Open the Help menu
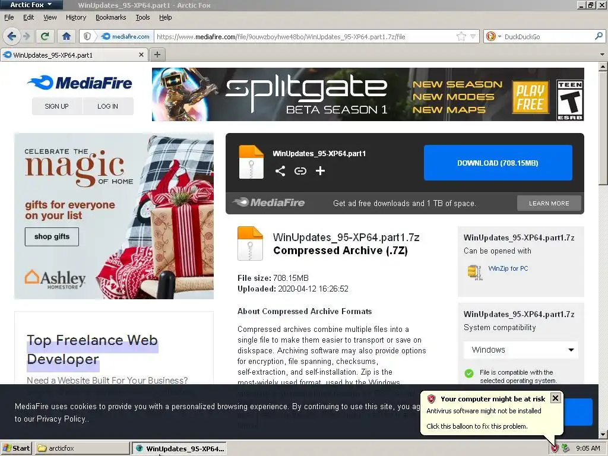 (166, 17)
